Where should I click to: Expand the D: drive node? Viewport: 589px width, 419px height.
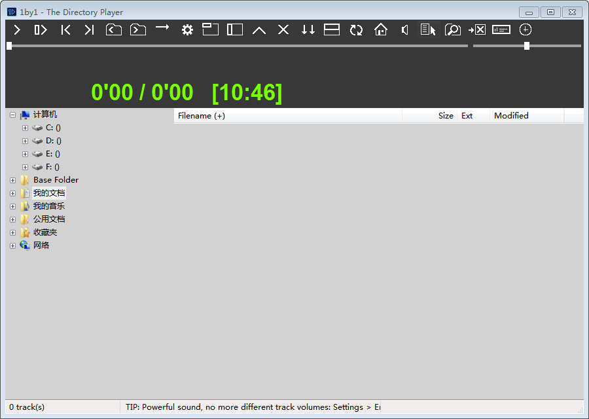25,141
